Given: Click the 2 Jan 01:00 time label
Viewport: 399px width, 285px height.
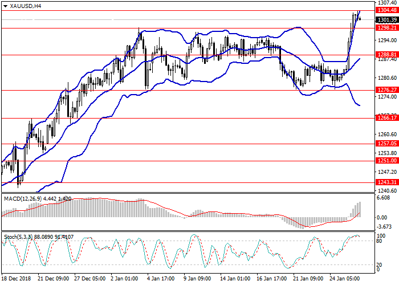Looking at the screenshot, I should click(123, 279).
